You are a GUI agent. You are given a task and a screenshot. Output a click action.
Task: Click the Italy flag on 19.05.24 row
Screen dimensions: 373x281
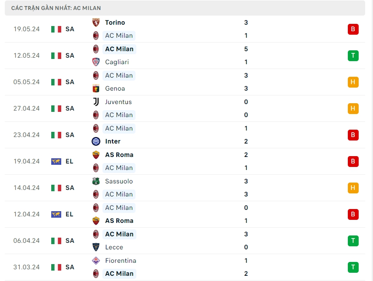pos(56,29)
